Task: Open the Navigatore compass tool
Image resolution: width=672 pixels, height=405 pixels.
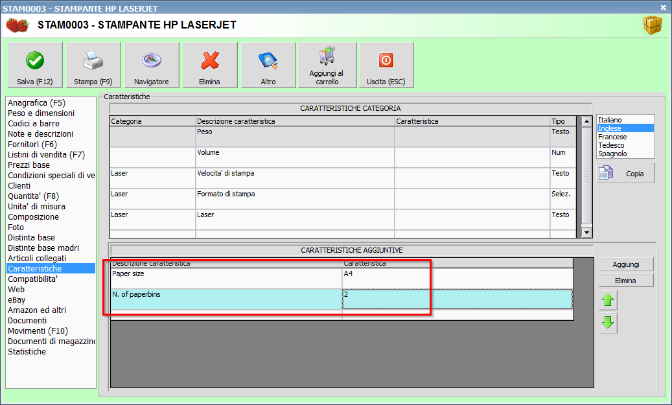Action: [151, 65]
